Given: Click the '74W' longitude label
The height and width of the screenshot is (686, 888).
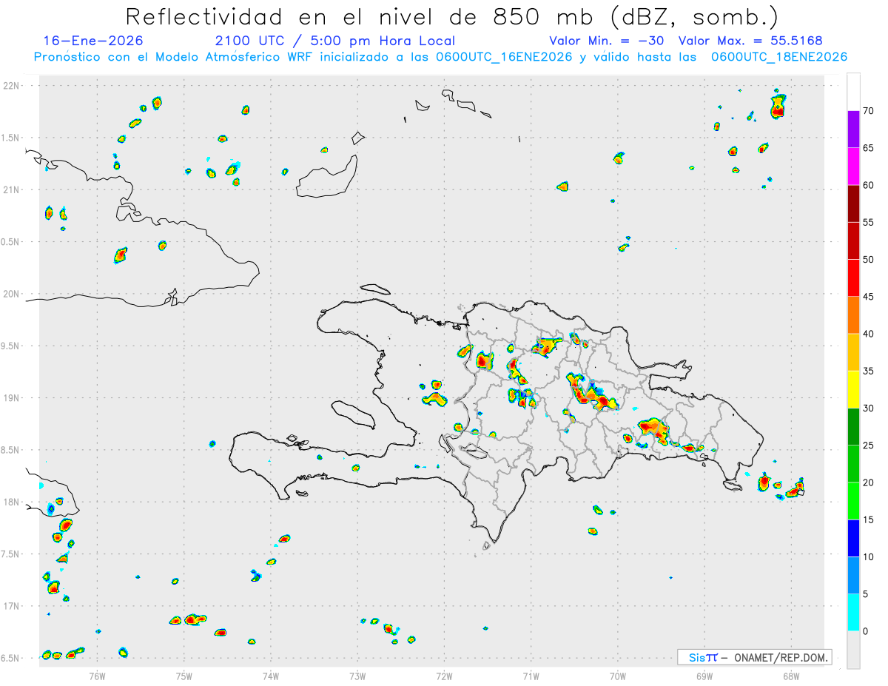Looking at the screenshot, I should pyautogui.click(x=271, y=675).
